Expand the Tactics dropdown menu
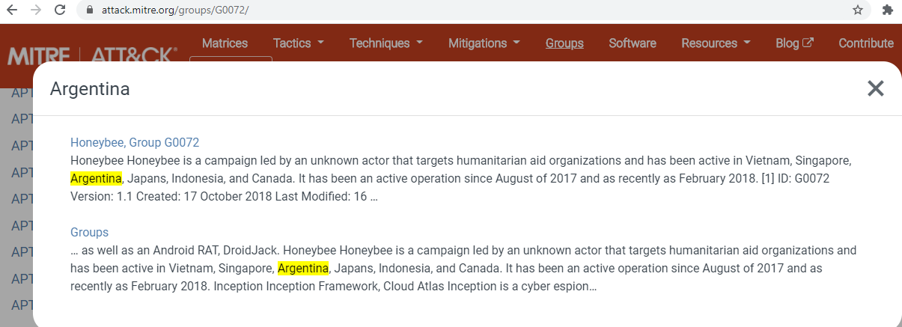This screenshot has height=327, width=902. coord(298,43)
